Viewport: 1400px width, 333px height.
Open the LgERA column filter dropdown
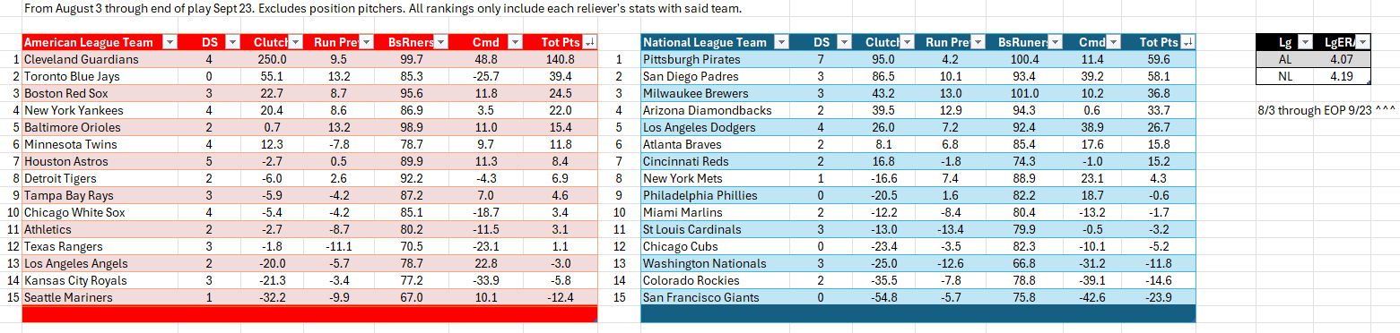1362,42
